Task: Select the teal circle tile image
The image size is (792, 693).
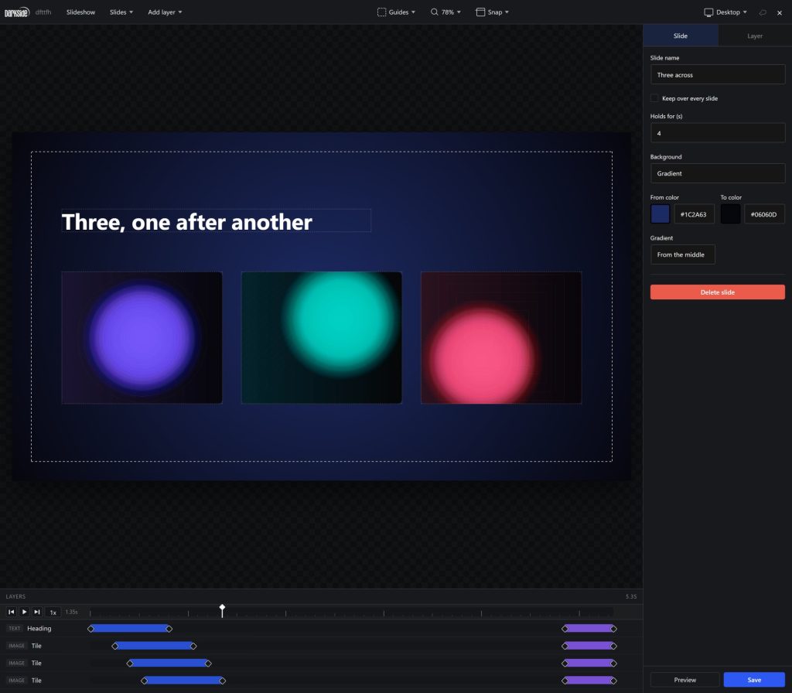Action: click(x=322, y=338)
